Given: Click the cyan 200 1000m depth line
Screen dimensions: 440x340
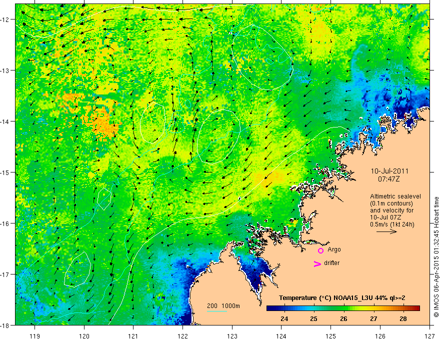Looking at the screenshot, I should pos(217,311).
